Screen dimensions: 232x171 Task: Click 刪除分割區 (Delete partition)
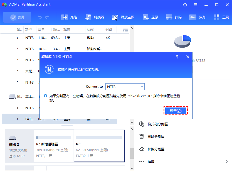click(x=156, y=137)
